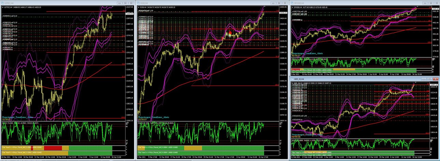The width and height of the screenshot is (440, 161).
Task: Click the GER_30,H4 window title bar text
Action: 299,79
